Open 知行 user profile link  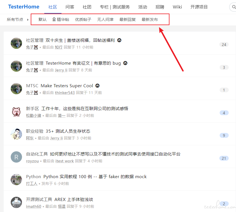[x=59, y=47]
